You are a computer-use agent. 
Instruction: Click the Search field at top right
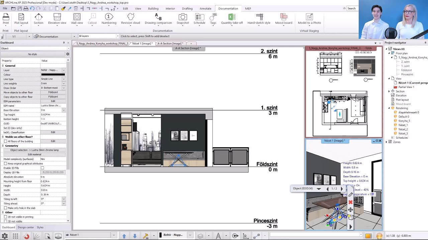pyautogui.click(x=352, y=8)
